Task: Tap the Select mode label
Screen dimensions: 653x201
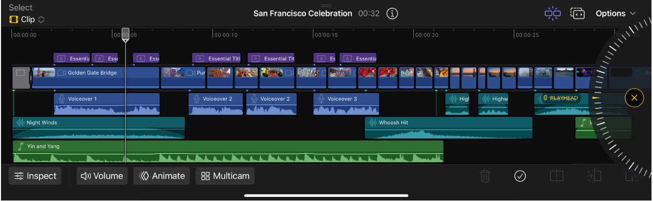Action: click(x=20, y=7)
